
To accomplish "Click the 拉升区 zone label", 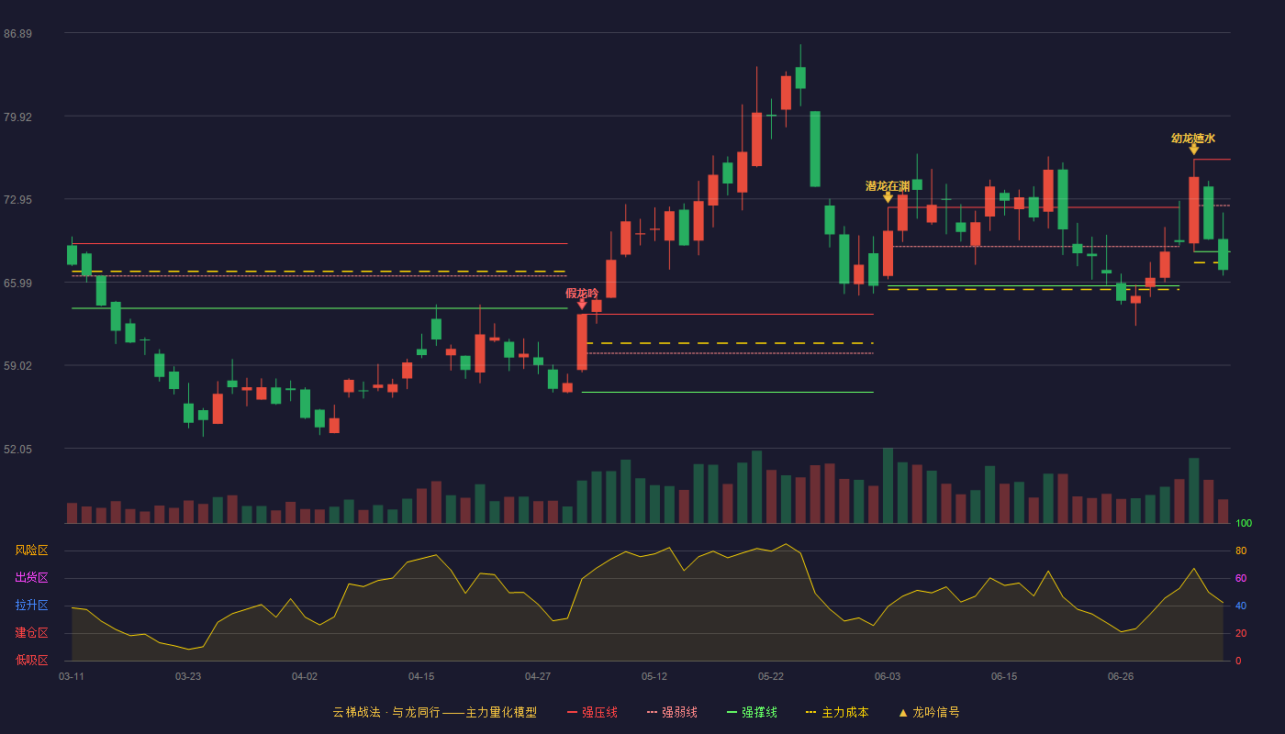I will [31, 606].
